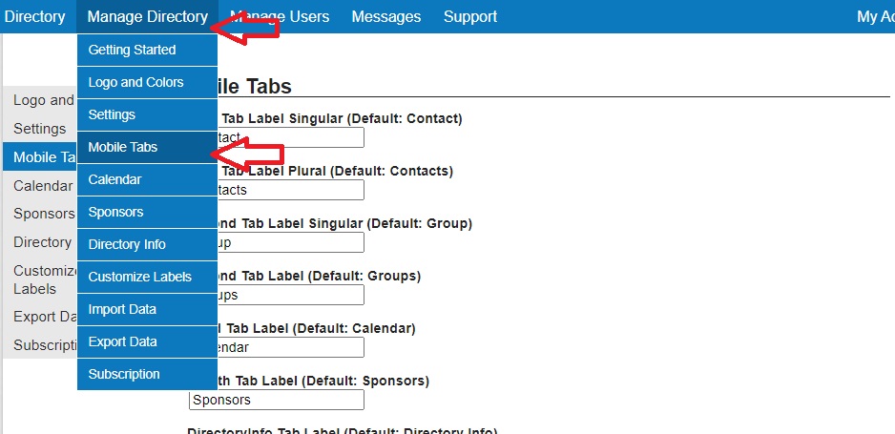Select Calendar from the dropdown menu
This screenshot has width=895, height=434.
pos(114,179)
